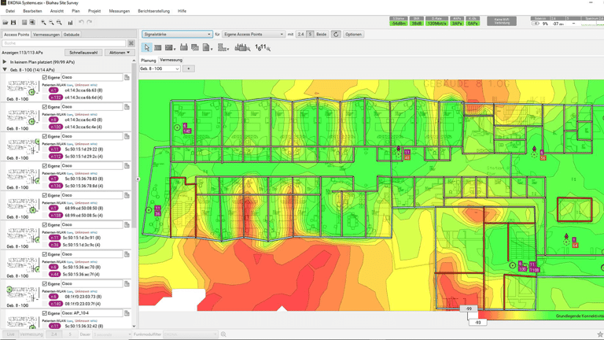Click the -99 handle on the signal legend

[469, 309]
